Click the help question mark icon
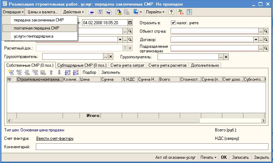 click(x=171, y=12)
